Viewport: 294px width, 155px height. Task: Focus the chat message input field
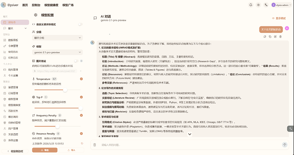pyautogui.click(x=190, y=145)
